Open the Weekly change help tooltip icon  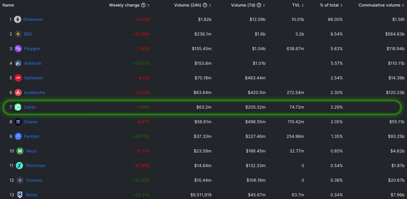pyautogui.click(x=143, y=5)
